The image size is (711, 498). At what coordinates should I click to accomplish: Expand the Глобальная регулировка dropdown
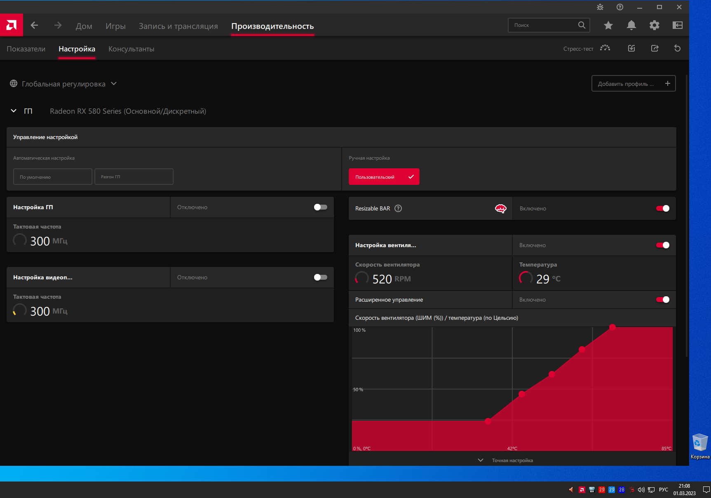pos(114,84)
